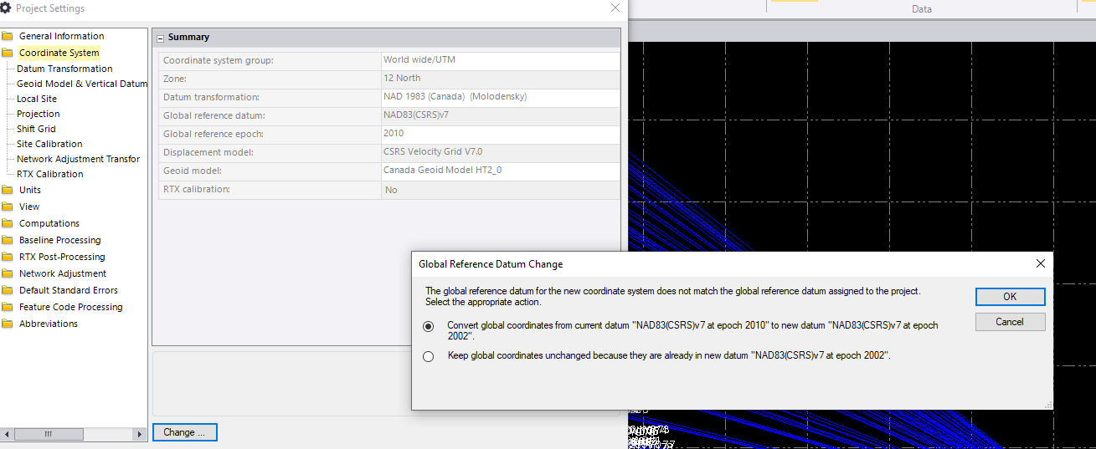Collapse the Summary section
The image size is (1096, 449).
[x=160, y=38]
